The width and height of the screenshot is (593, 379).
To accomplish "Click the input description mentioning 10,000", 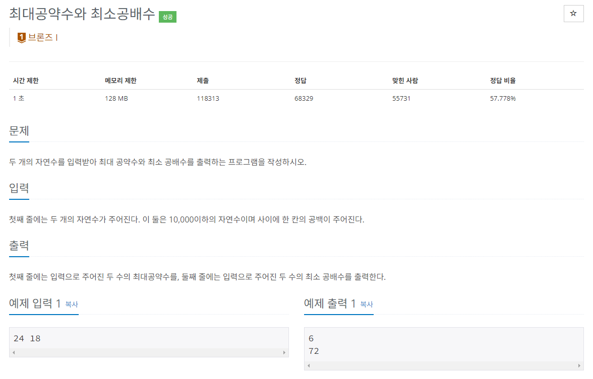I will [x=187, y=219].
